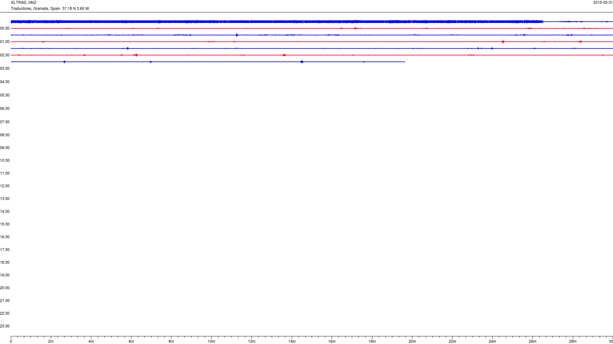Viewport: 613px width, 344px height.
Task: Click the 10m tick on time axis
Action: (x=211, y=341)
